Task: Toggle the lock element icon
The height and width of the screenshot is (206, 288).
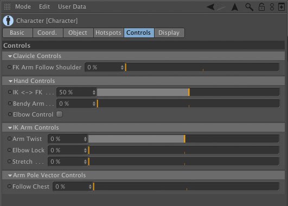Action: click(261, 7)
